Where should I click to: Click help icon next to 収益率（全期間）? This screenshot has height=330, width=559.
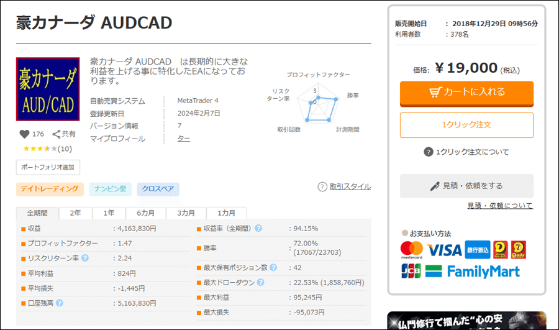(258, 228)
